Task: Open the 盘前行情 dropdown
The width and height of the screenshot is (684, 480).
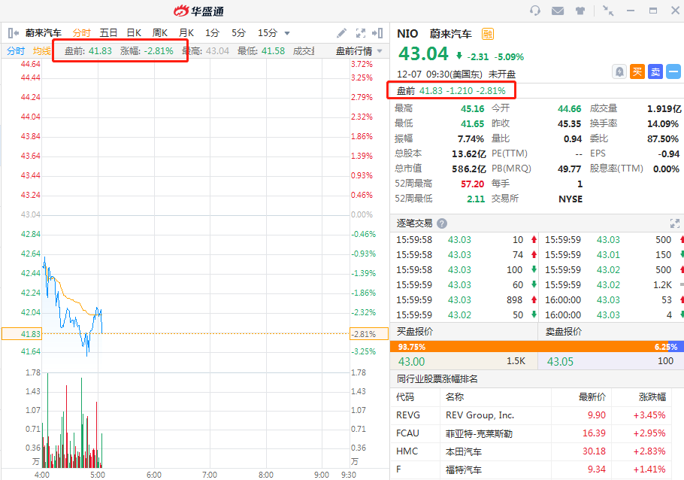Action: [359, 51]
